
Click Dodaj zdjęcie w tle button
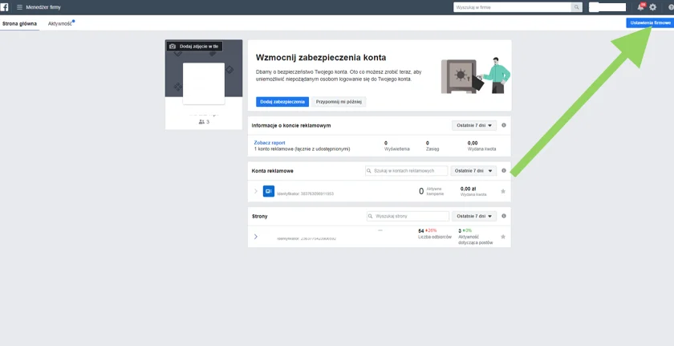coord(195,47)
